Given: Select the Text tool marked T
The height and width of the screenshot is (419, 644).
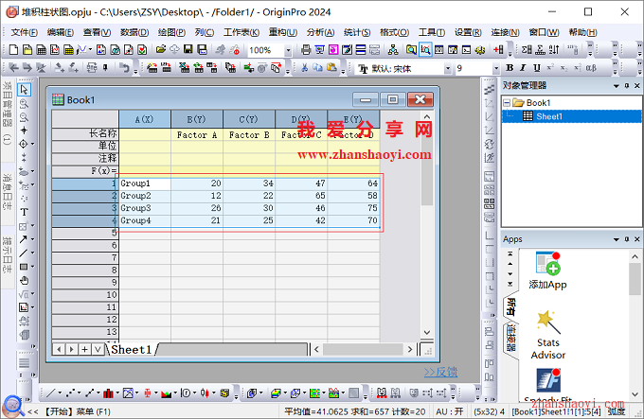Looking at the screenshot, I should pyautogui.click(x=24, y=212).
